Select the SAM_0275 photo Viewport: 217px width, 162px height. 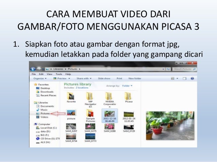pyautogui.click(x=90, y=128)
